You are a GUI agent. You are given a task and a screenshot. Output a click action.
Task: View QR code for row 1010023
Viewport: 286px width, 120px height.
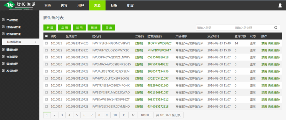pos(139,43)
